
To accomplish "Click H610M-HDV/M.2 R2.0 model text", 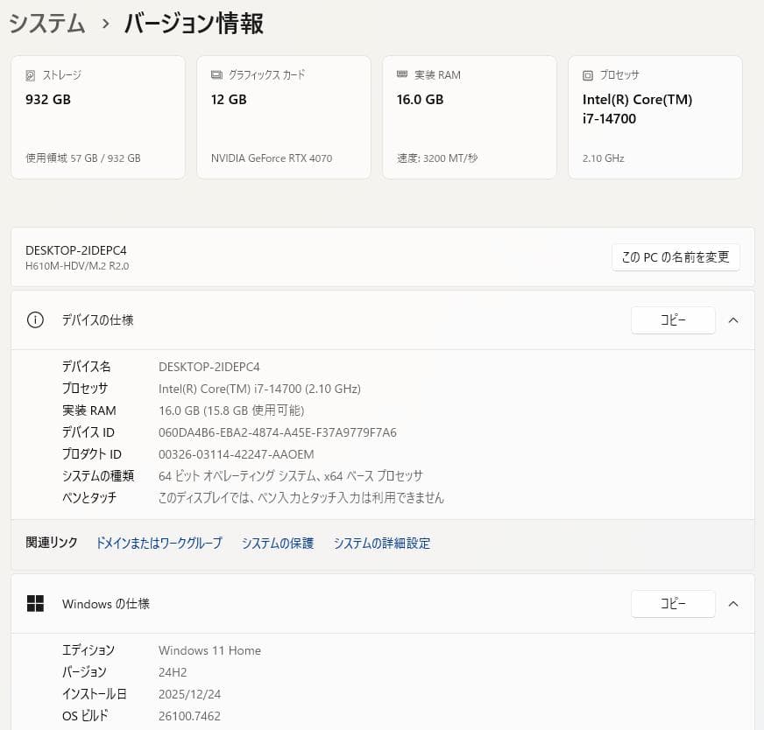I will point(77,266).
